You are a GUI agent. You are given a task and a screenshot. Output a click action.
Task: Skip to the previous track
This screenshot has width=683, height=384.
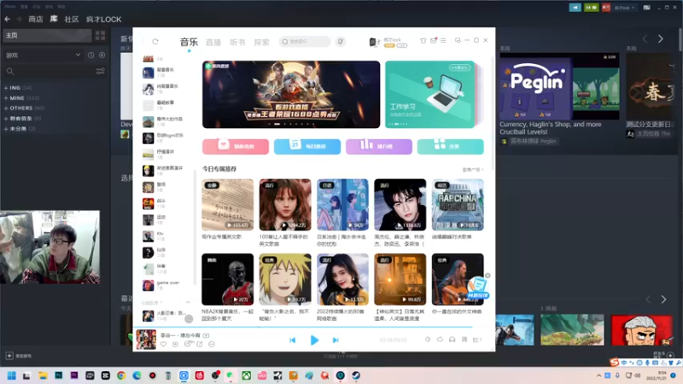pyautogui.click(x=293, y=340)
